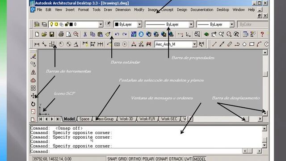
Task: Toggle POLAR tracking in status bar
Action: coord(148,159)
